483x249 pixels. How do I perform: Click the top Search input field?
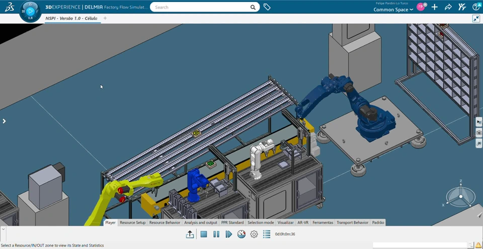201,7
